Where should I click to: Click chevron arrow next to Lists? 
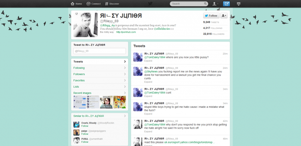click(125, 87)
